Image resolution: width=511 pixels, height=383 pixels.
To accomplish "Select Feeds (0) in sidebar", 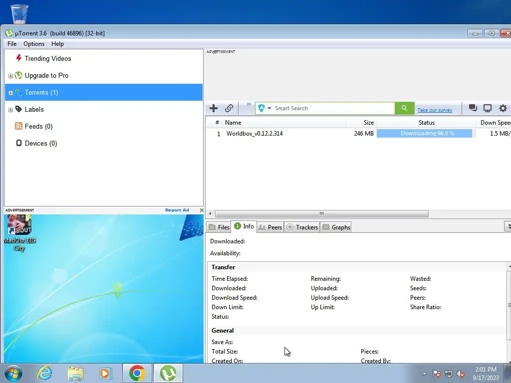I will (38, 126).
